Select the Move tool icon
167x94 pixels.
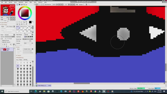(17, 24)
